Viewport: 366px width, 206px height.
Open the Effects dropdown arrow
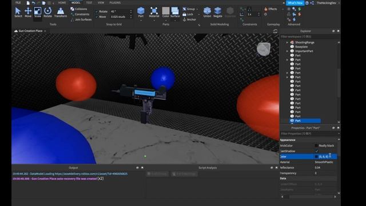pos(283,9)
